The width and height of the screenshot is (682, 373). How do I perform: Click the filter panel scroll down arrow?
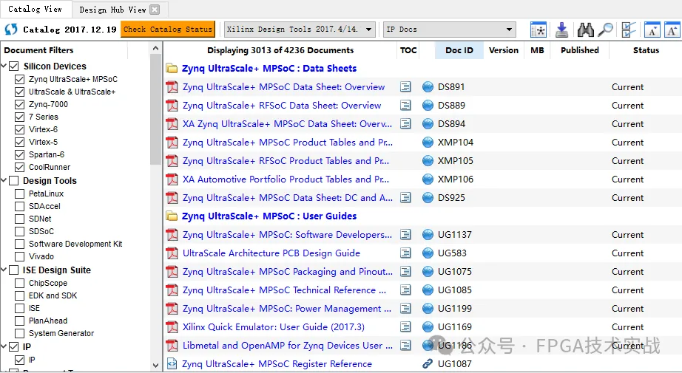pos(156,366)
